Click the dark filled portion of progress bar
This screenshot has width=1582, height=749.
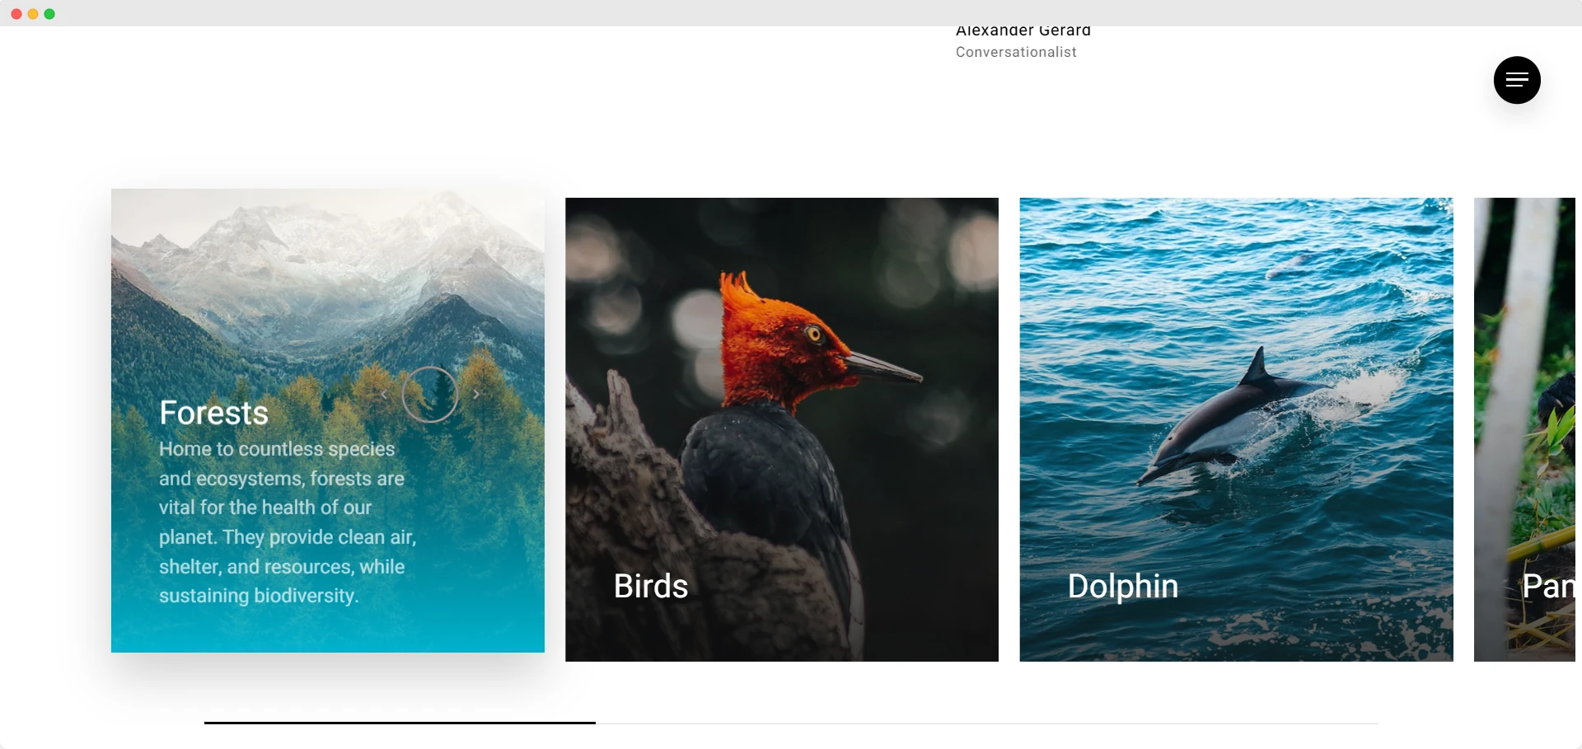[x=400, y=723]
